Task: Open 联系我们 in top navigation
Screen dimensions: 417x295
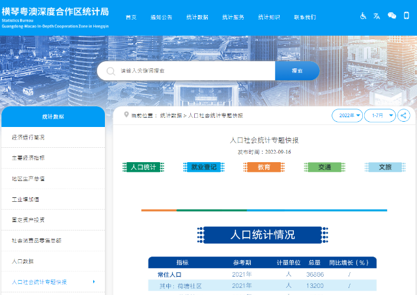Action: click(305, 18)
